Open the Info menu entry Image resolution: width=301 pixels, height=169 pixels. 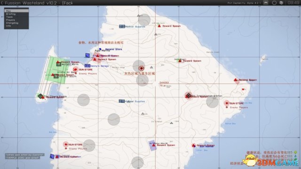pos(8,26)
